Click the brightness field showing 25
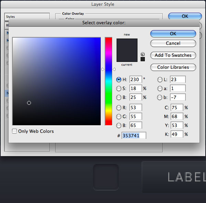 pyautogui.click(x=136, y=97)
